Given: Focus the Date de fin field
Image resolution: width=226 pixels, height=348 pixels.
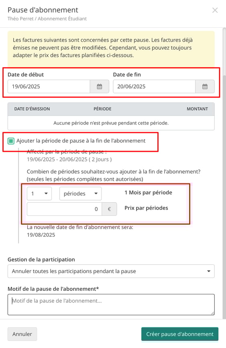Looking at the screenshot, I should pos(154,86).
